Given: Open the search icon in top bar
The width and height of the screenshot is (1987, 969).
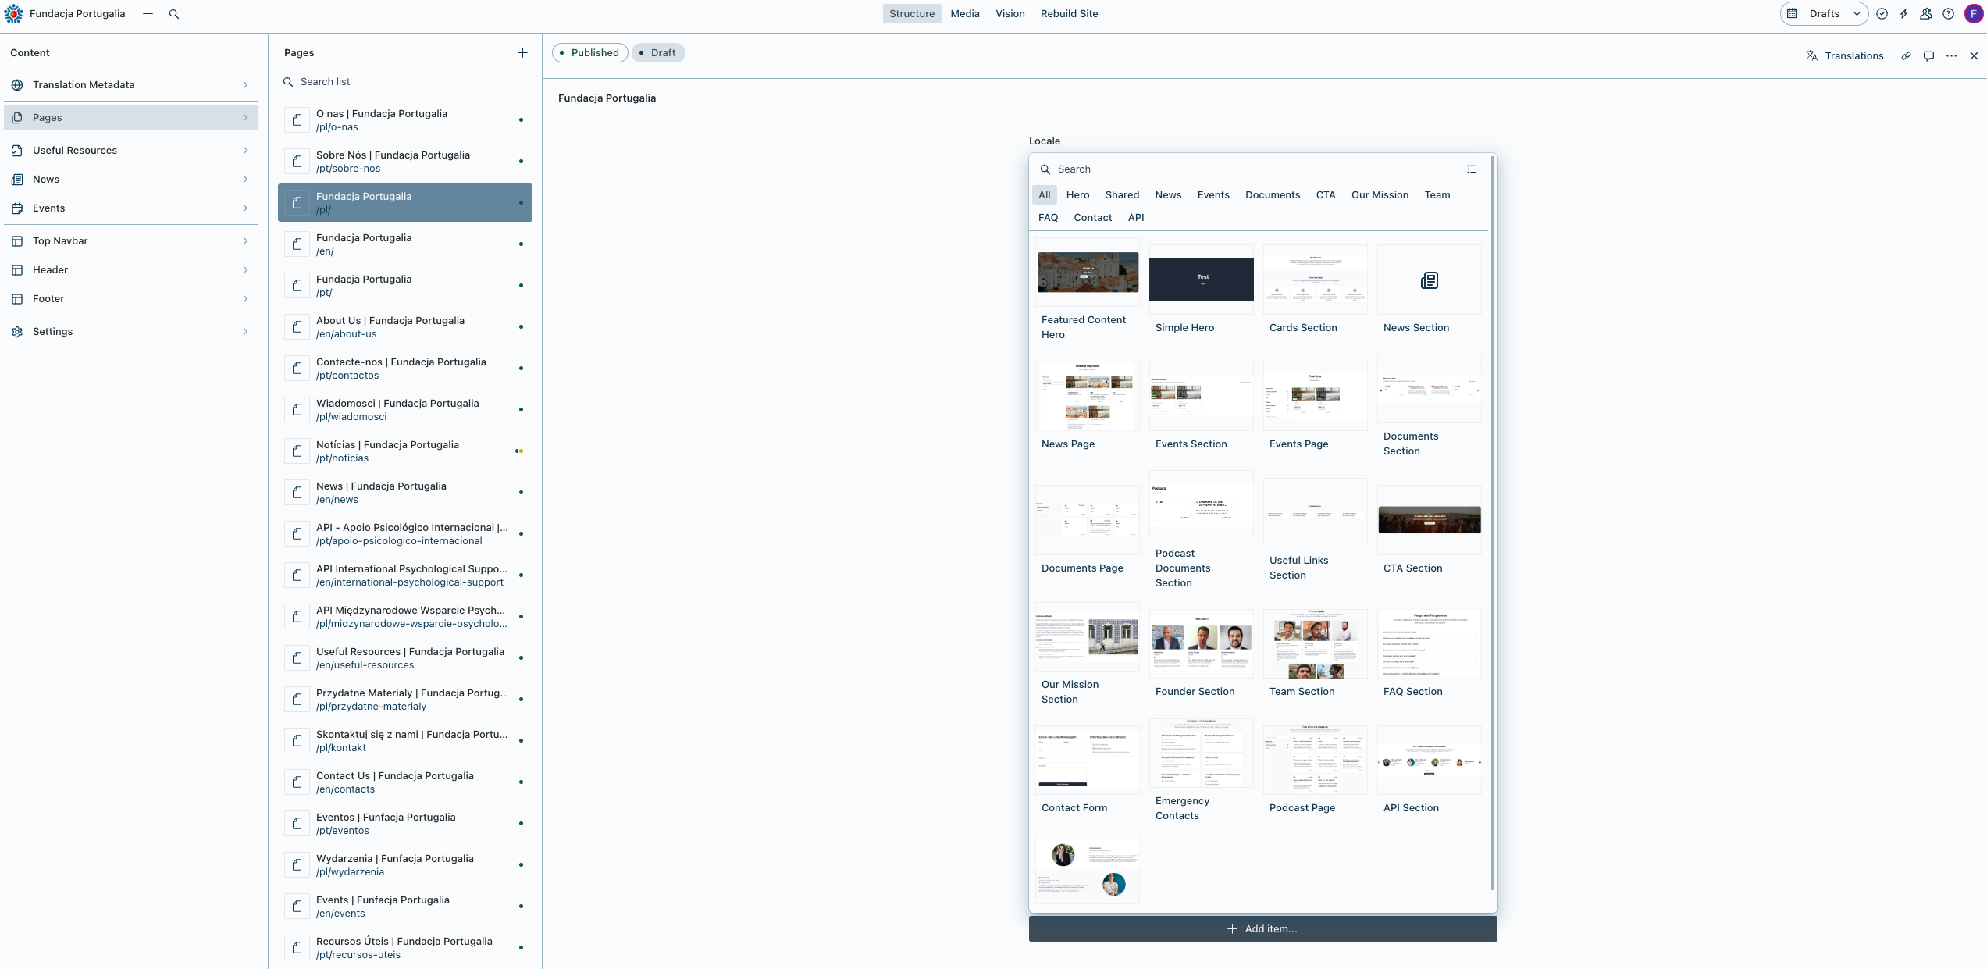Looking at the screenshot, I should 174,14.
